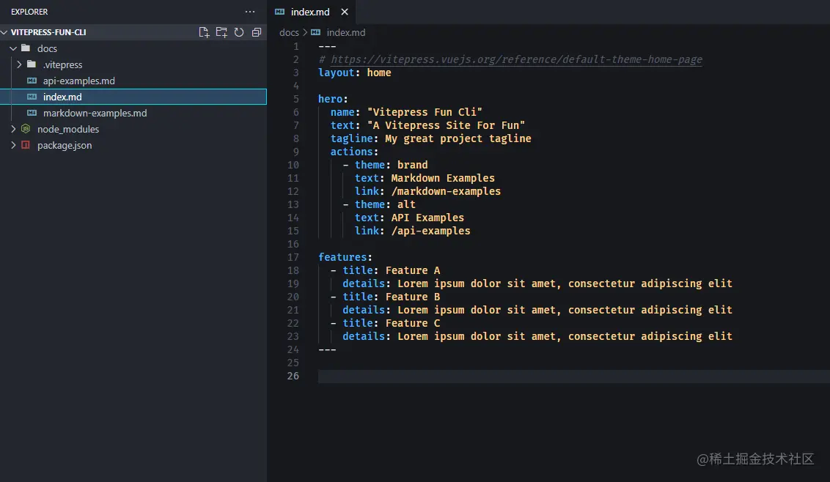Click "API Examples" text on line 14
The width and height of the screenshot is (830, 482).
pos(427,218)
